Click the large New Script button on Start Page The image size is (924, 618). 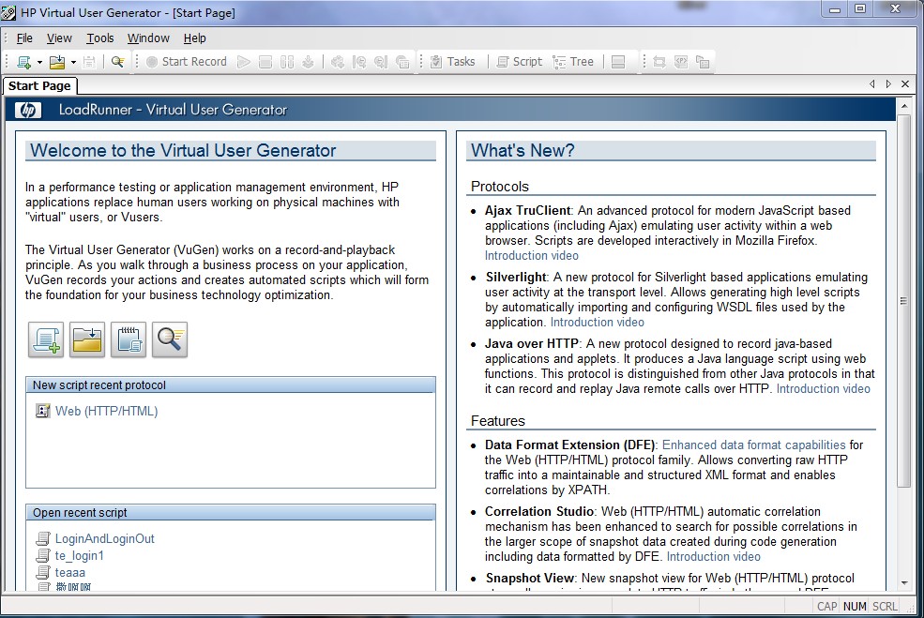46,339
